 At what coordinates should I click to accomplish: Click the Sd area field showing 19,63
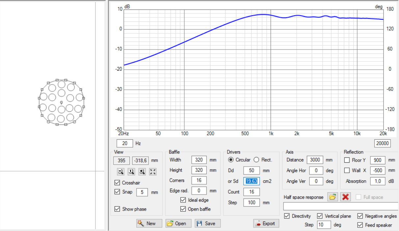(x=252, y=181)
